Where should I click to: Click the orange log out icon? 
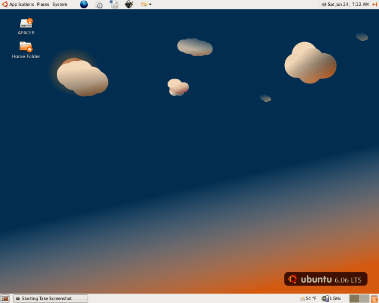coord(374,4)
